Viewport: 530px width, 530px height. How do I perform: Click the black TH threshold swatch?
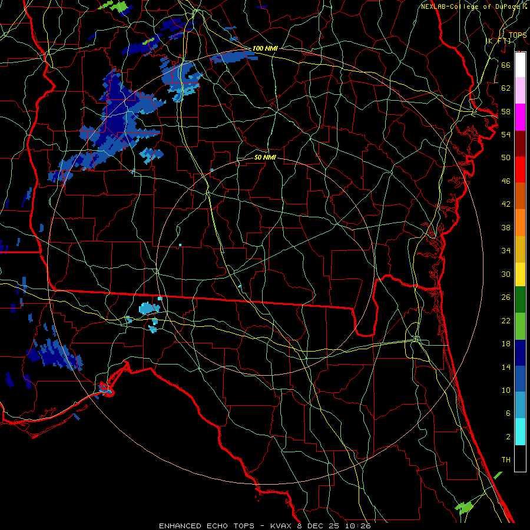point(520,458)
